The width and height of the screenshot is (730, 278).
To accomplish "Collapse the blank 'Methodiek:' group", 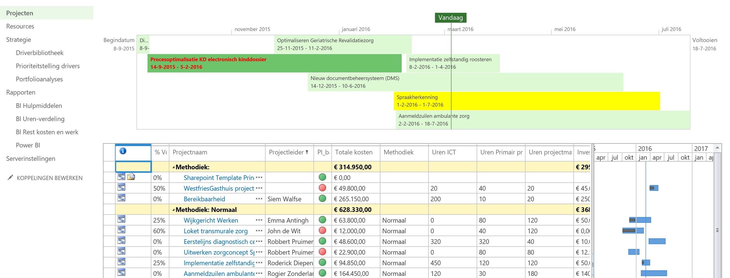I will [x=173, y=168].
